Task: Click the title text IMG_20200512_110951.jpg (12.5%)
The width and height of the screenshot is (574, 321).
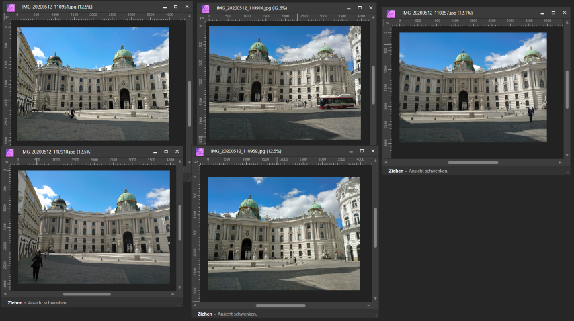Action: tap(57, 7)
